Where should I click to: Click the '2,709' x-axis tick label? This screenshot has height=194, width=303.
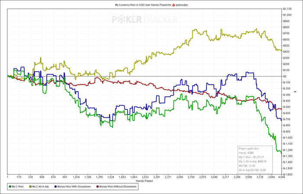pos(191,177)
